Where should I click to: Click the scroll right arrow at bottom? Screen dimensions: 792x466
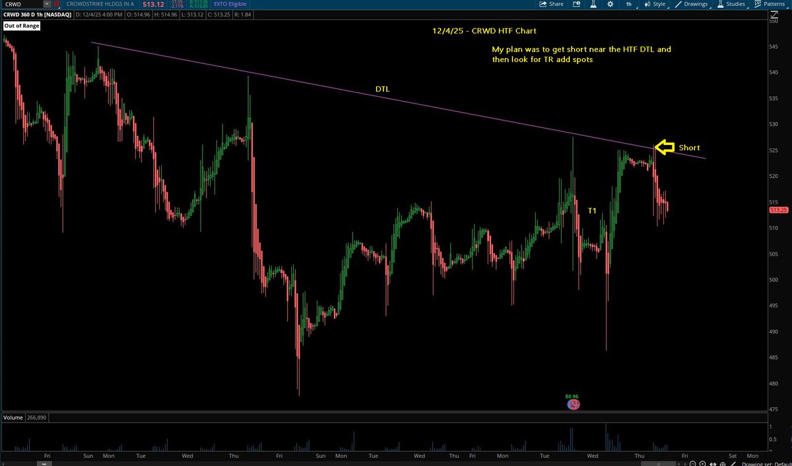[x=685, y=464]
